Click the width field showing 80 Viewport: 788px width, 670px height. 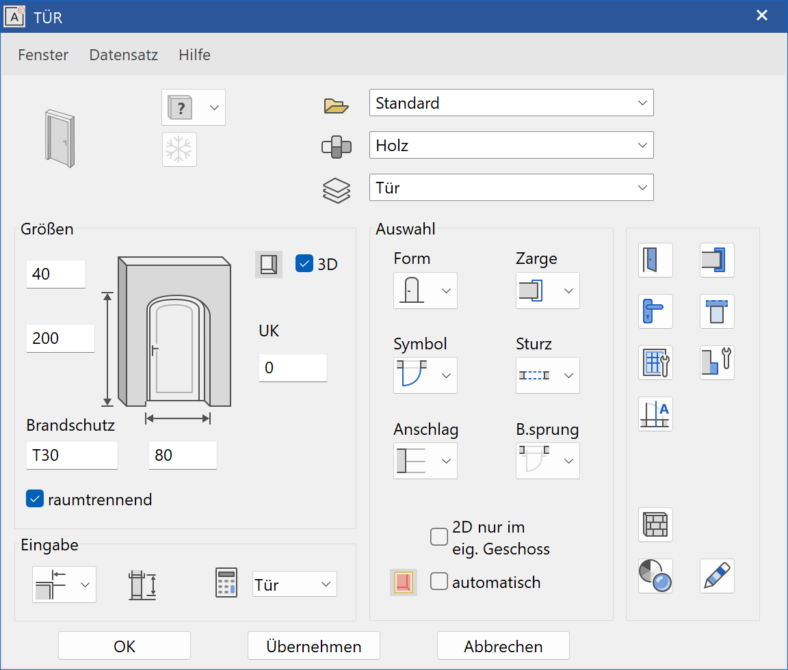click(x=183, y=455)
